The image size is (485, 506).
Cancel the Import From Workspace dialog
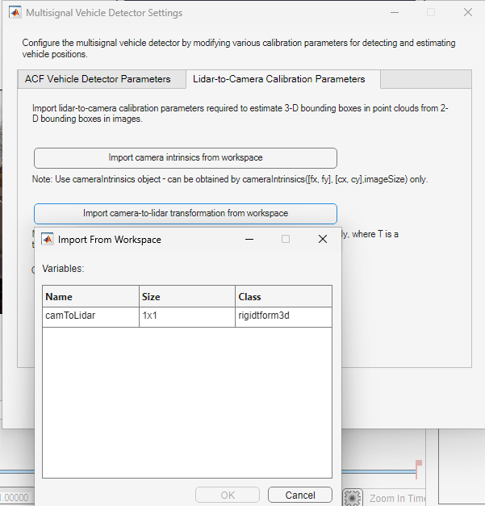click(x=300, y=495)
